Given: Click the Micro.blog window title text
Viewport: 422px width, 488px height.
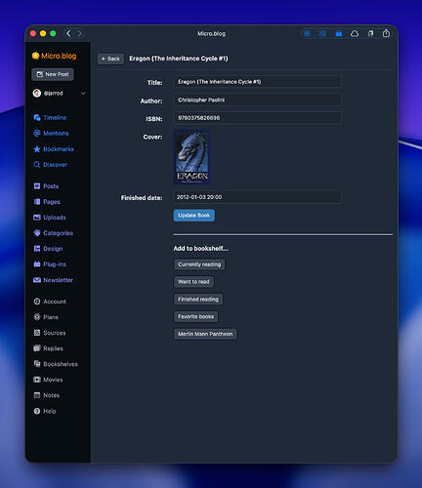Looking at the screenshot, I should coord(211,33).
